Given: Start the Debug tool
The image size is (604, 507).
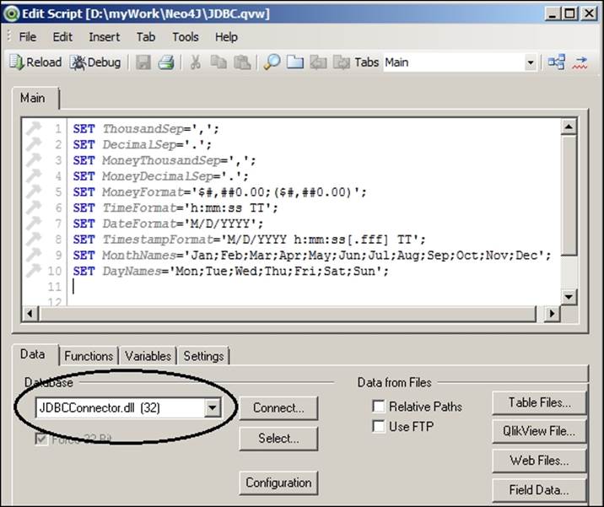Looking at the screenshot, I should click(95, 62).
